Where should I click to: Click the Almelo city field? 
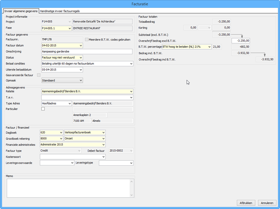pos(113,121)
